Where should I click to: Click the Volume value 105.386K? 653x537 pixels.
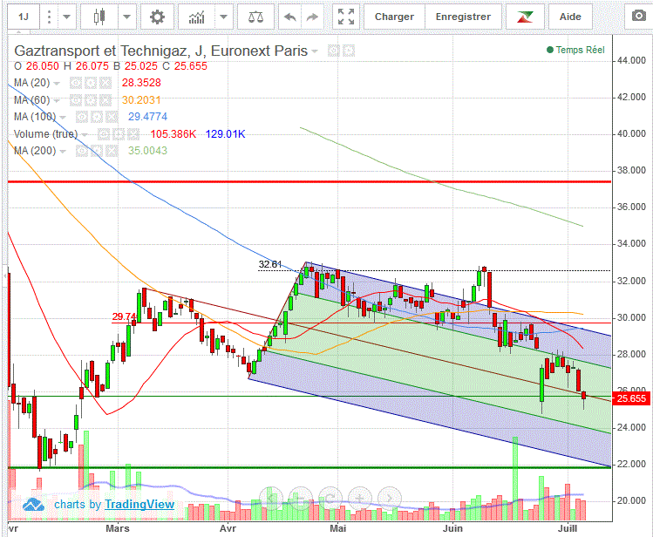coord(173,134)
